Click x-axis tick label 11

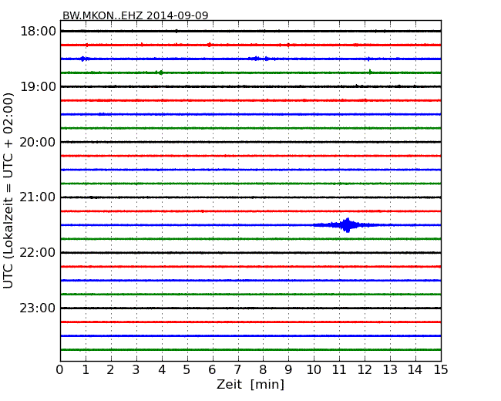tap(339, 369)
